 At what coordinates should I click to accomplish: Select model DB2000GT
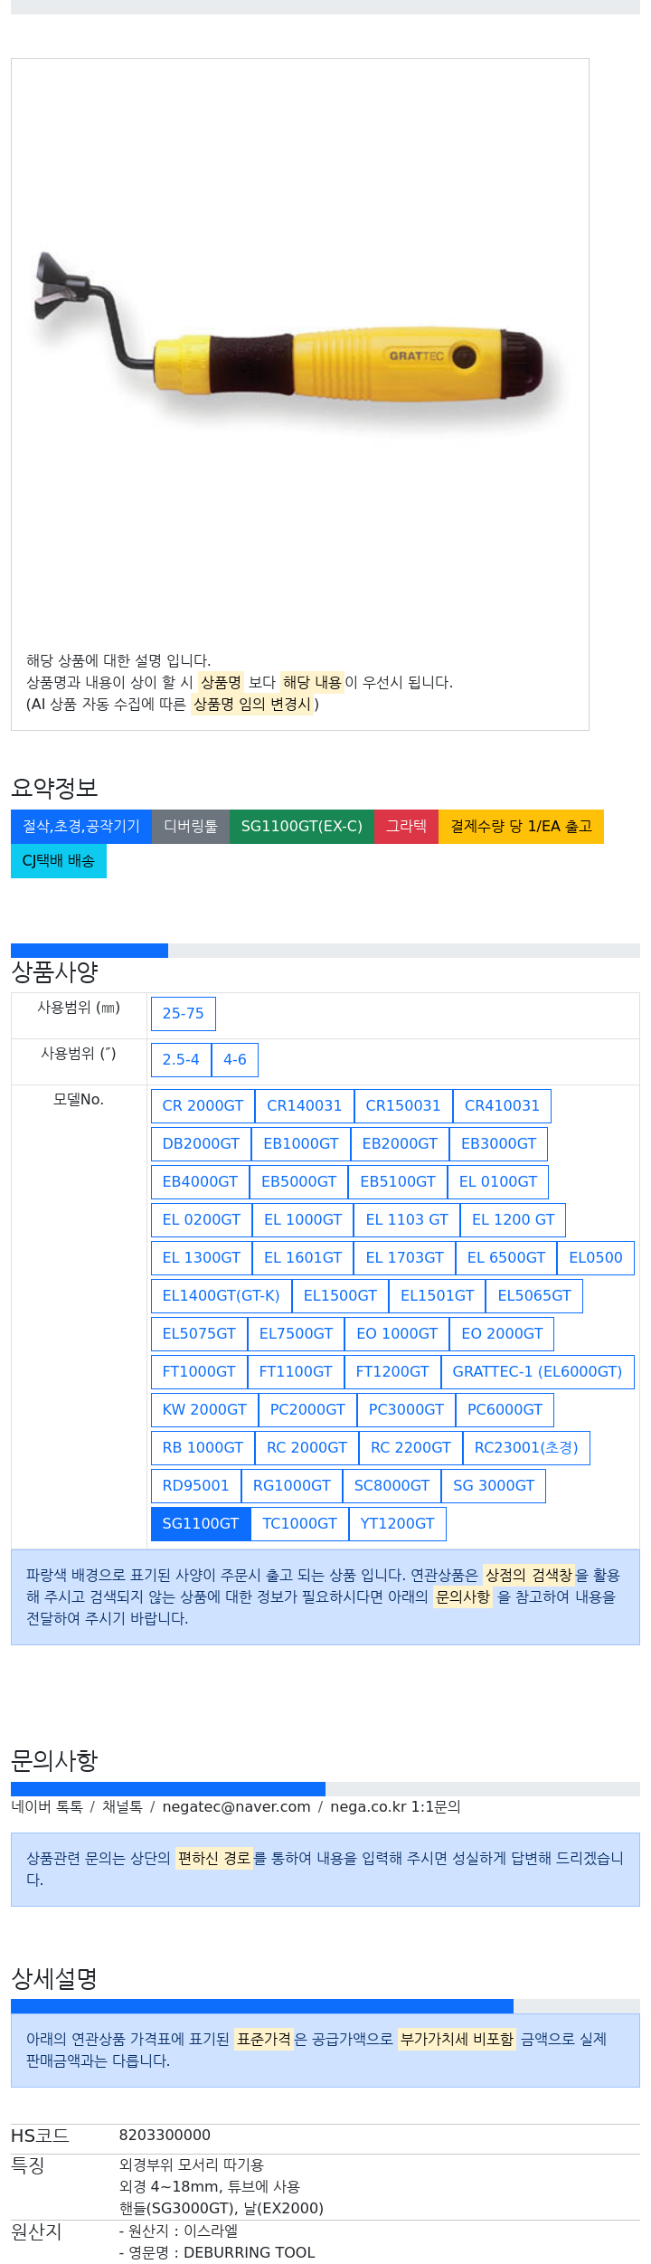202,1144
